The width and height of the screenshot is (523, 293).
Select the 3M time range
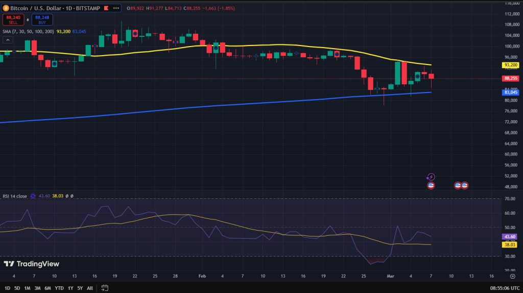(37, 288)
